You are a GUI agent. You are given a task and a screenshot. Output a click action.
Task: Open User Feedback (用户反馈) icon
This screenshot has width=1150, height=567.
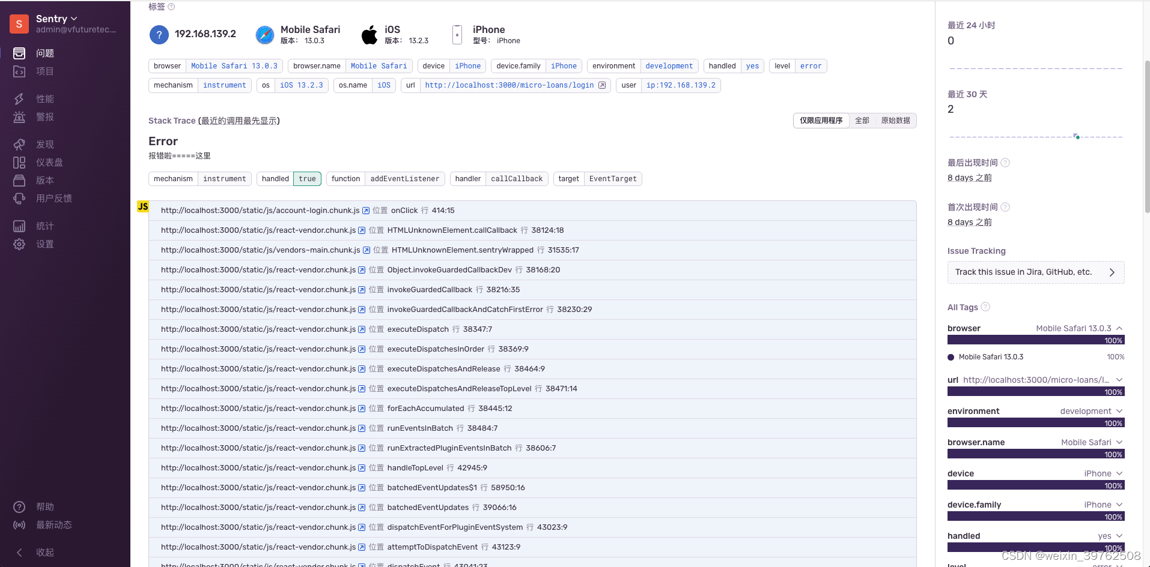coord(19,199)
